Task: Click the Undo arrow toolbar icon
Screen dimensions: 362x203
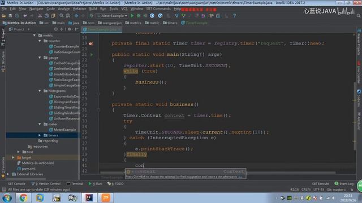Action: (25, 16)
